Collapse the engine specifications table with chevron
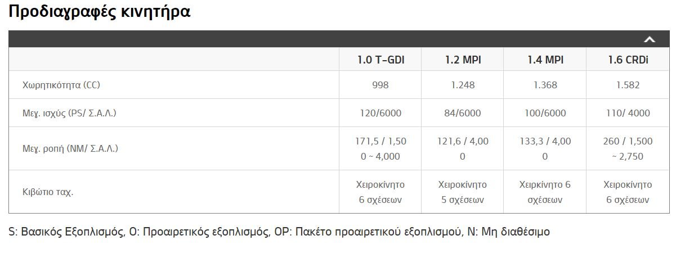The height and width of the screenshot is (258, 685). tap(650, 39)
